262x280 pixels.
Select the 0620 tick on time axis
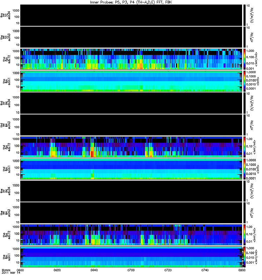(x=57, y=270)
